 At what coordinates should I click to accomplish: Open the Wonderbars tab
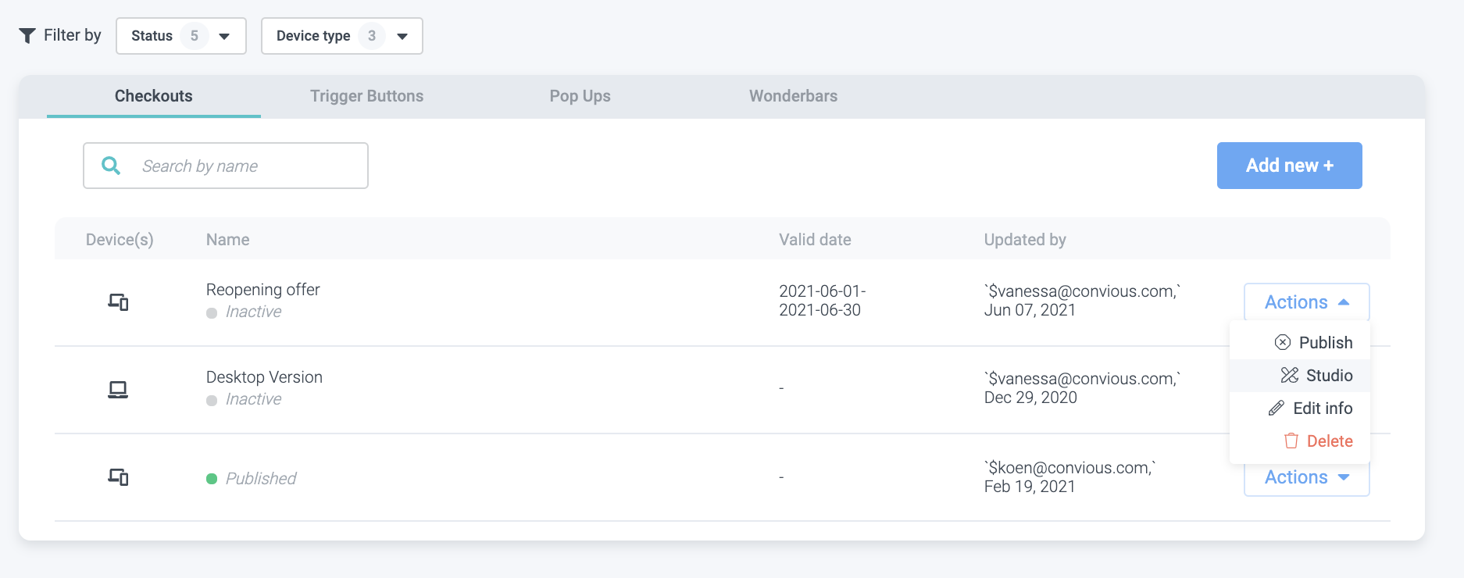point(793,96)
